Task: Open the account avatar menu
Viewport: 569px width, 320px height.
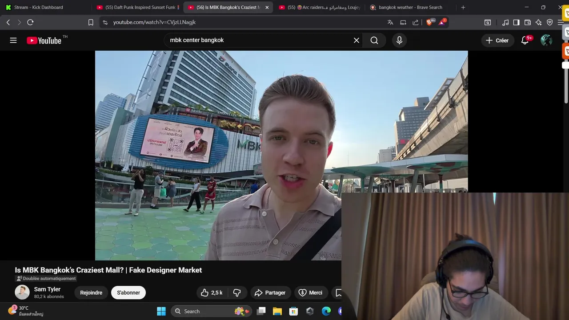Action: click(546, 40)
